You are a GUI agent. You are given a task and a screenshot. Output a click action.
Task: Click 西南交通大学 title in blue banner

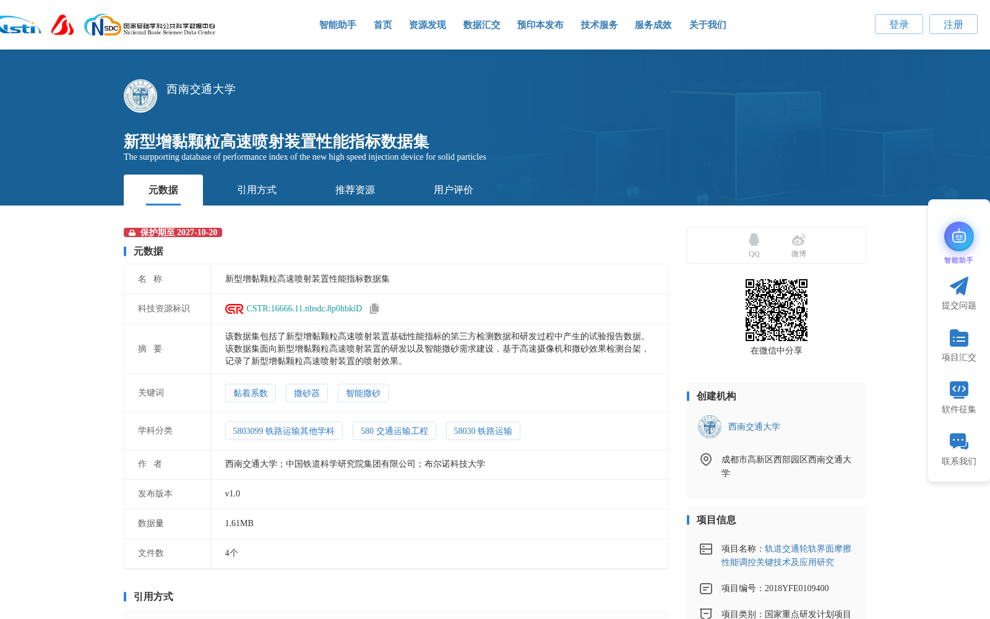[201, 89]
